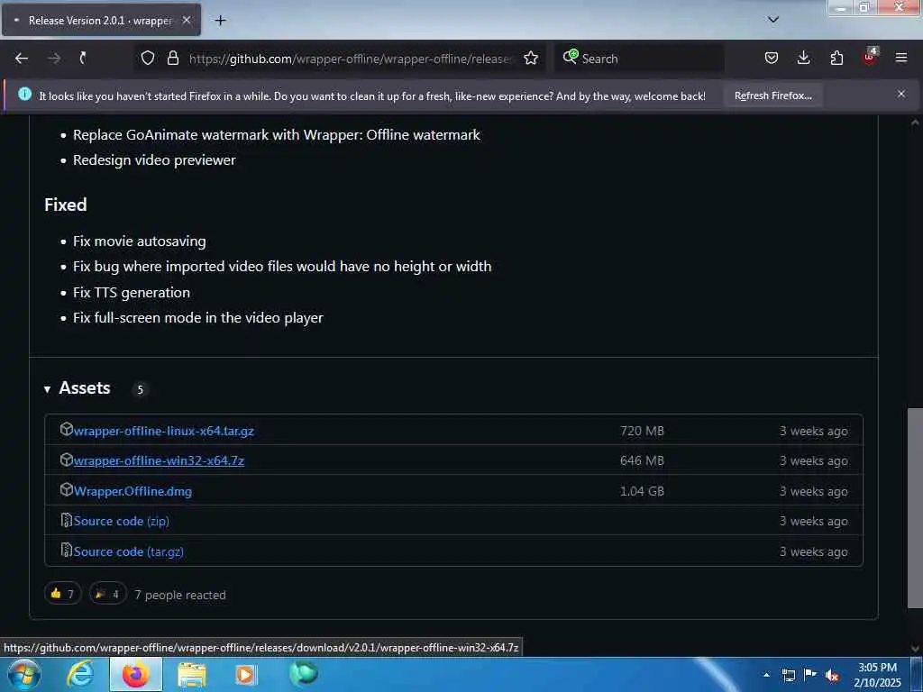The width and height of the screenshot is (923, 692).
Task: Click '3 weeks ago' on Wrapper.Offline.dmg row
Action: coord(814,491)
